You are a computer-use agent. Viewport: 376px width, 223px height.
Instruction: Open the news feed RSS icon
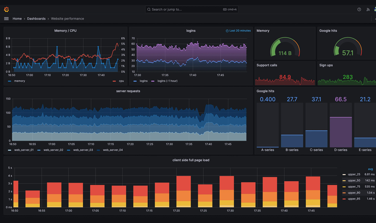click(x=368, y=10)
